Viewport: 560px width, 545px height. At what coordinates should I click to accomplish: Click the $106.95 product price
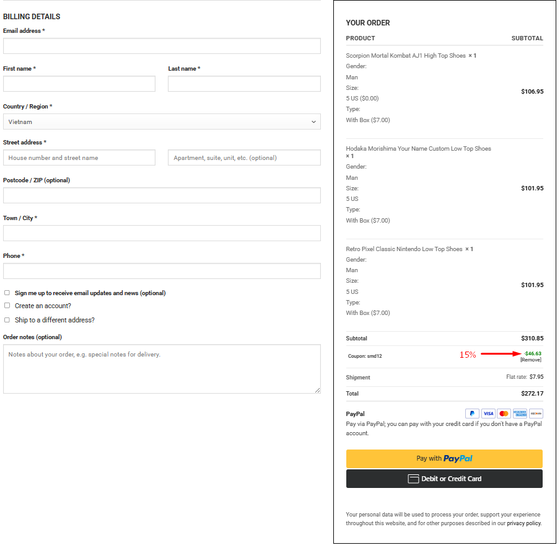pyautogui.click(x=532, y=92)
